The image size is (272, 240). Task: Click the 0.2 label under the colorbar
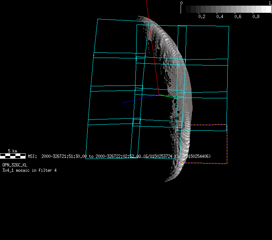202,17
